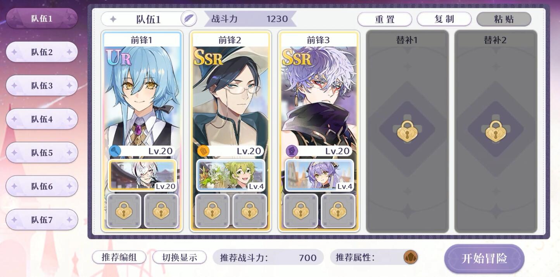
Task: Click the feather rename icon beside 队伍1
Action: click(188, 19)
